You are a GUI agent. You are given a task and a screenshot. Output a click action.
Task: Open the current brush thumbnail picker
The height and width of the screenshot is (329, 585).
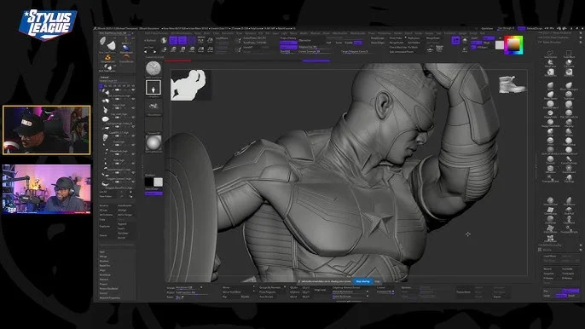153,69
